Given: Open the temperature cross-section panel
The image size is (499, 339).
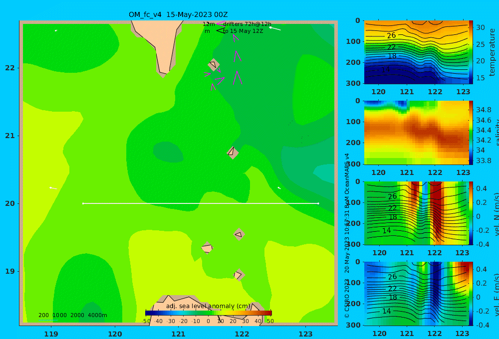Looking at the screenshot, I should click(416, 52).
